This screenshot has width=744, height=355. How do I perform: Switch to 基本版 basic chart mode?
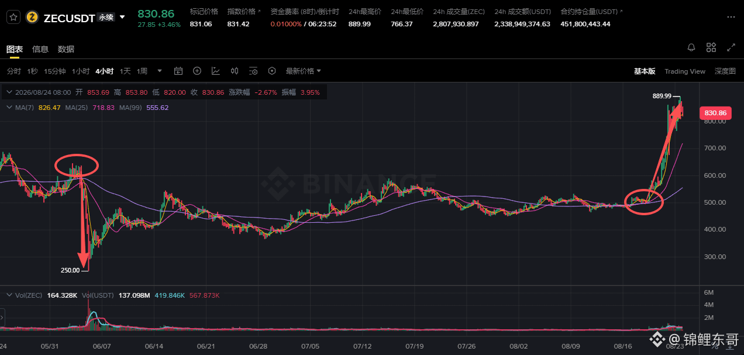(x=645, y=71)
